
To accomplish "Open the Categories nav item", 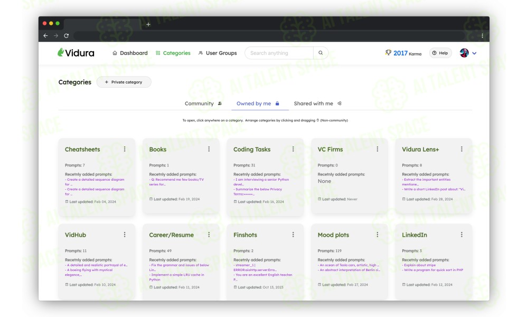I will pyautogui.click(x=173, y=53).
